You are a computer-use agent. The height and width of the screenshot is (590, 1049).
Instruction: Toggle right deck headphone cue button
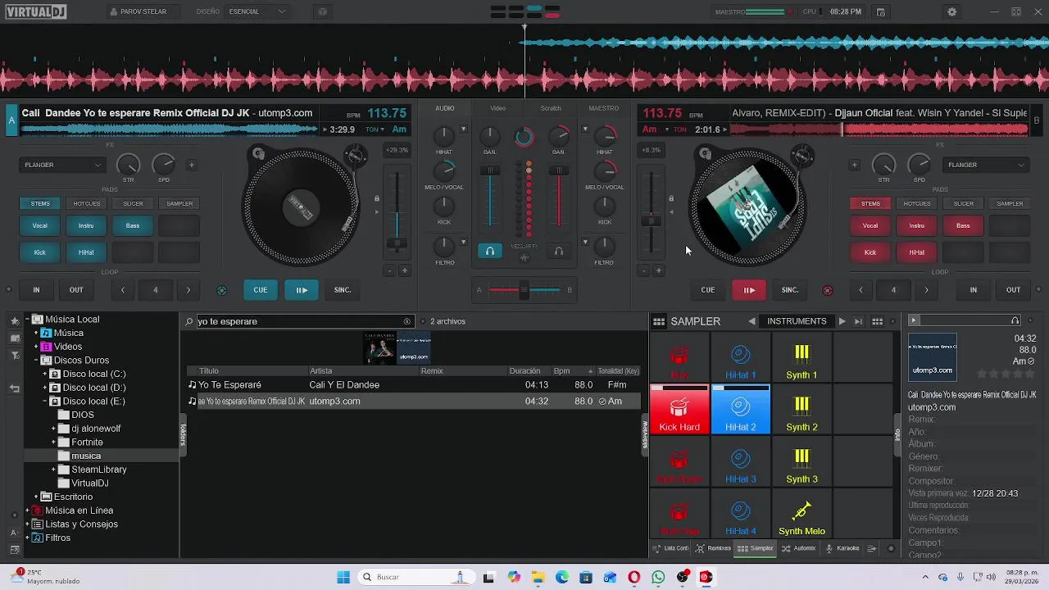(559, 252)
